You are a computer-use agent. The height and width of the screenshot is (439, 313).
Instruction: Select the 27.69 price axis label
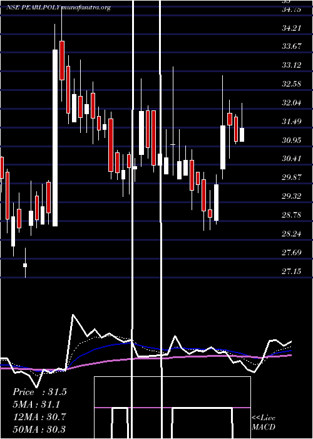click(292, 253)
